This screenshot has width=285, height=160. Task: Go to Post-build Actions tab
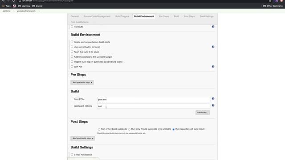point(80,22)
